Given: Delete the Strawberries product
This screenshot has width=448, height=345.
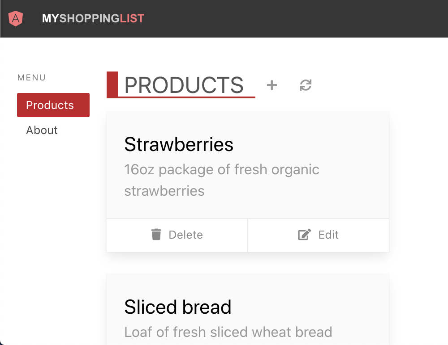Looking at the screenshot, I should [x=177, y=235].
